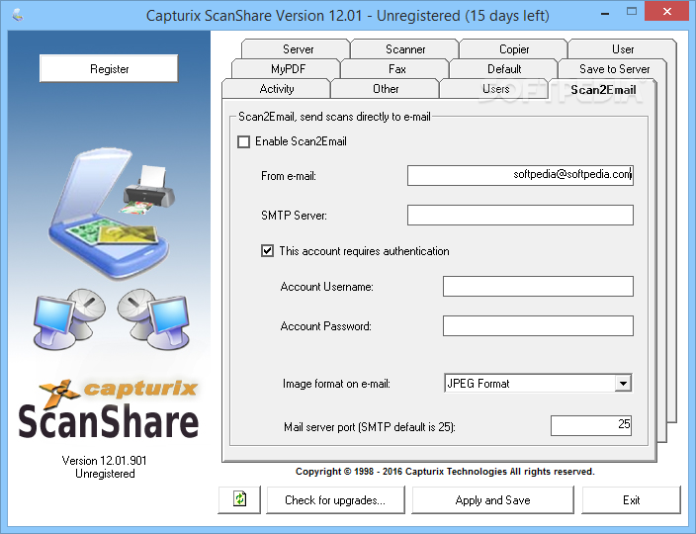
Task: Switch to the Server tab
Action: click(298, 48)
